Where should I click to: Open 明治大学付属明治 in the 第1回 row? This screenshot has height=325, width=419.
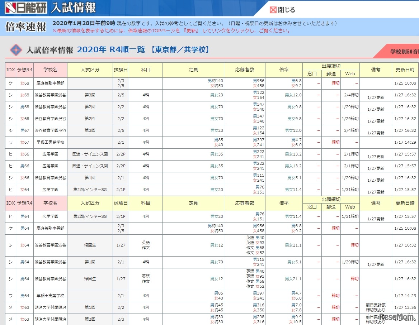[50, 307]
